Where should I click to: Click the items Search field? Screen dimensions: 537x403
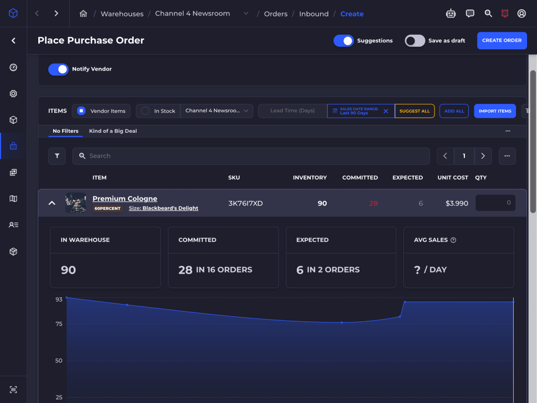(x=251, y=156)
